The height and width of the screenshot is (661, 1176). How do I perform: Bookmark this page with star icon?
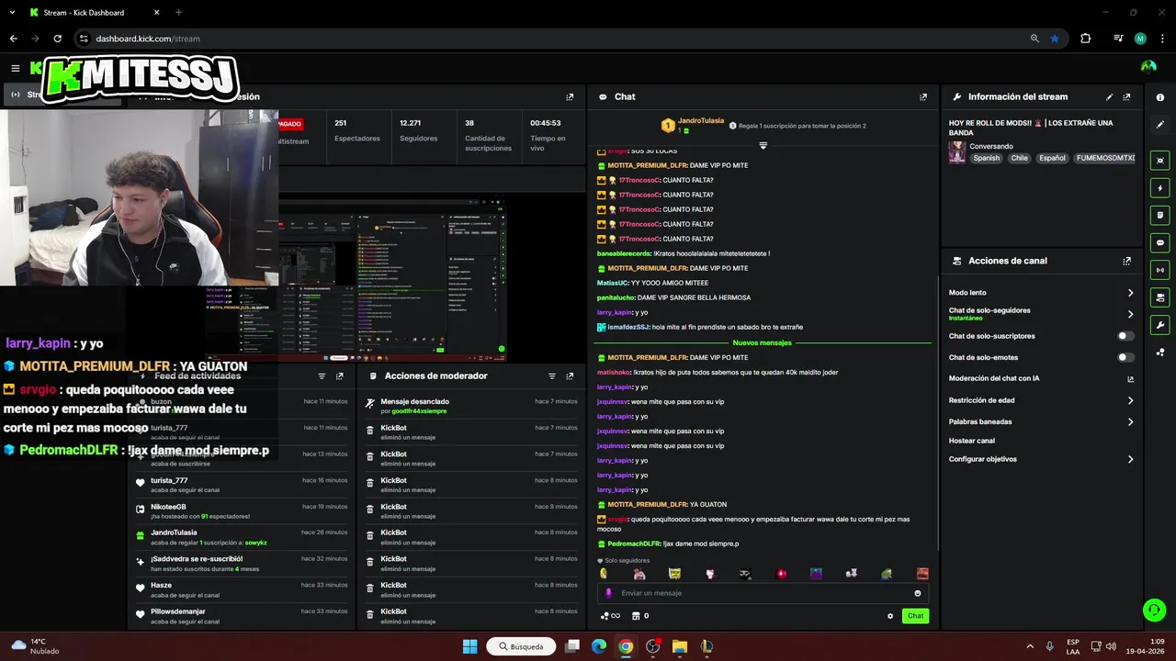pos(1055,39)
